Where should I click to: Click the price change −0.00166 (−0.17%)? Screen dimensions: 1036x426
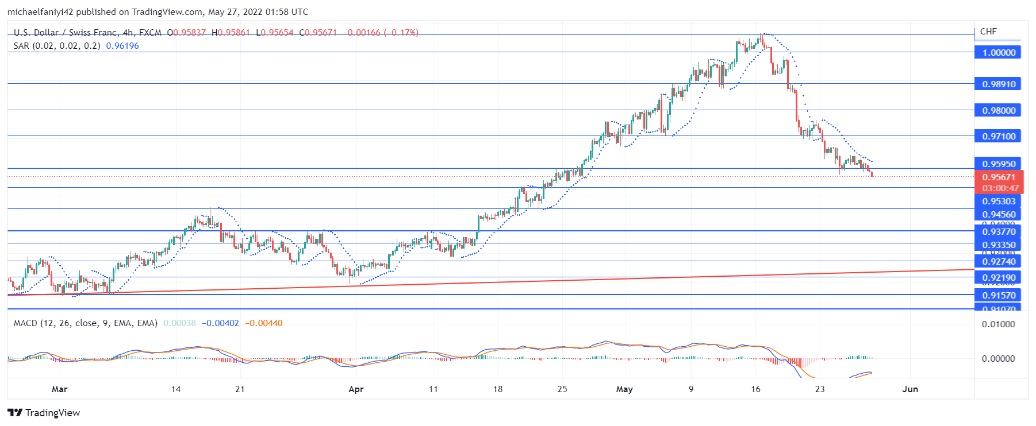[381, 33]
